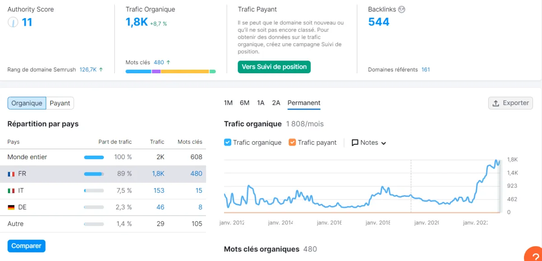Toggle the Trafic payant checkbox
Viewport: 542px width, 261px height.
pos(292,142)
